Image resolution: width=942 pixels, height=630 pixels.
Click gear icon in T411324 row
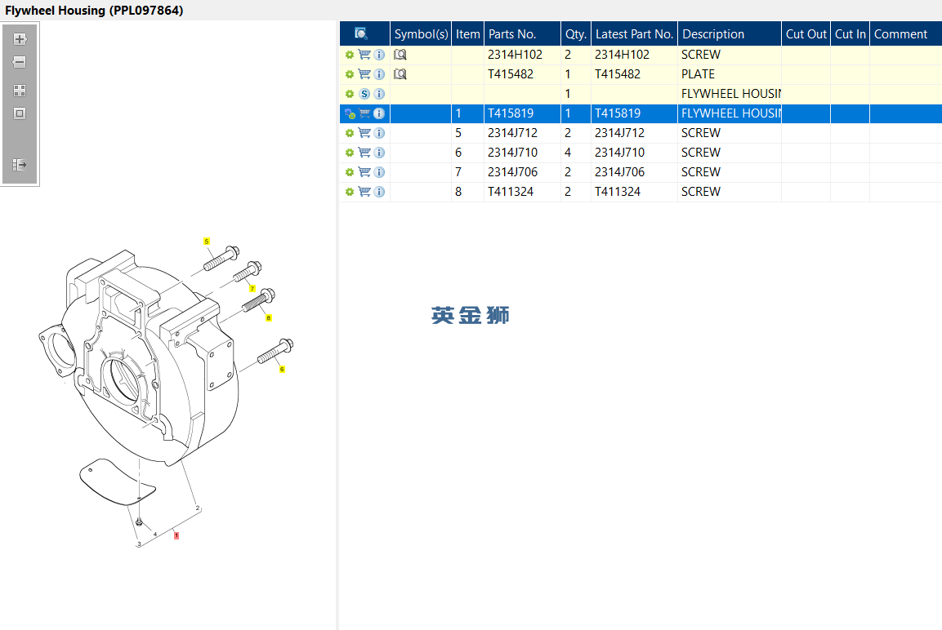350,192
